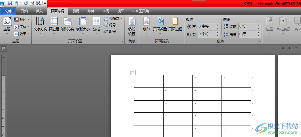Screen dimensions: 301x137
Task: Open the 页面设置 dialog launcher
Action: click(x=122, y=41)
